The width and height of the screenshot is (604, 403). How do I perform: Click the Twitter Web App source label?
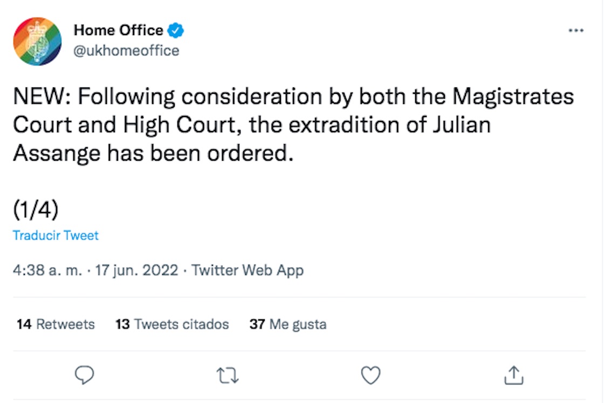point(248,270)
